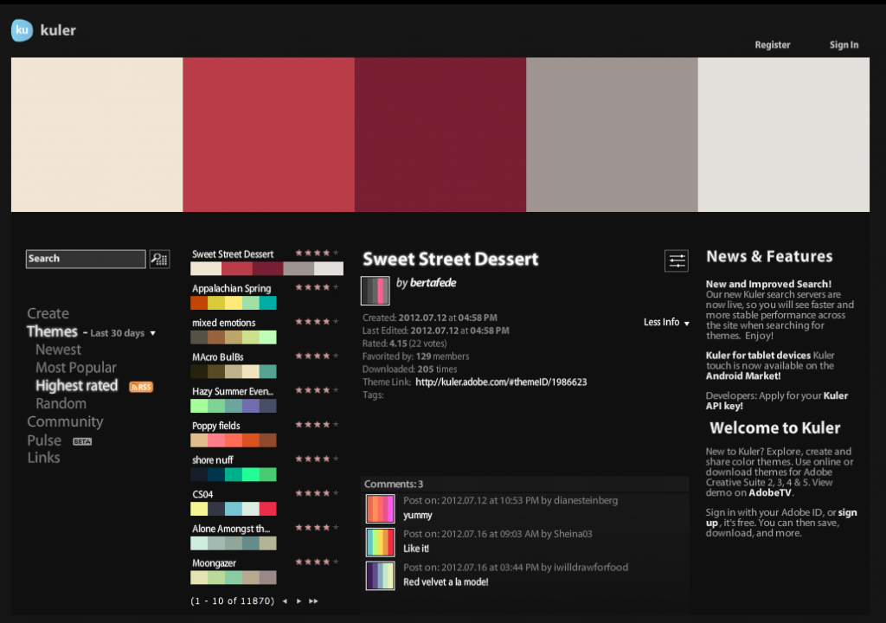Select the Appalachian Spring theme
Image resolution: width=886 pixels, height=623 pixels.
[232, 288]
